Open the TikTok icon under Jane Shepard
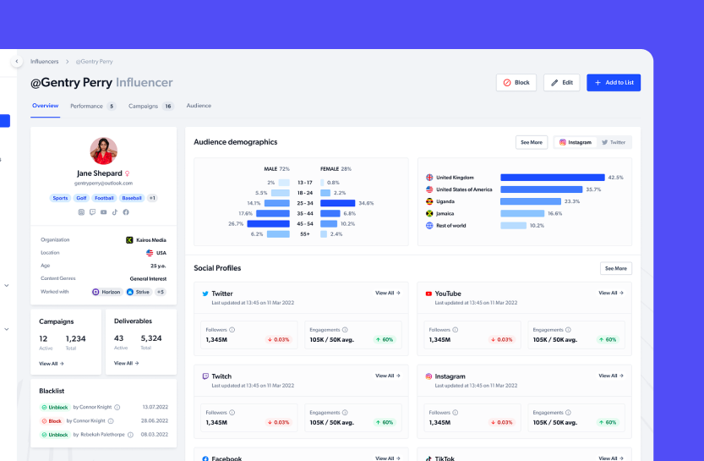 pos(115,212)
